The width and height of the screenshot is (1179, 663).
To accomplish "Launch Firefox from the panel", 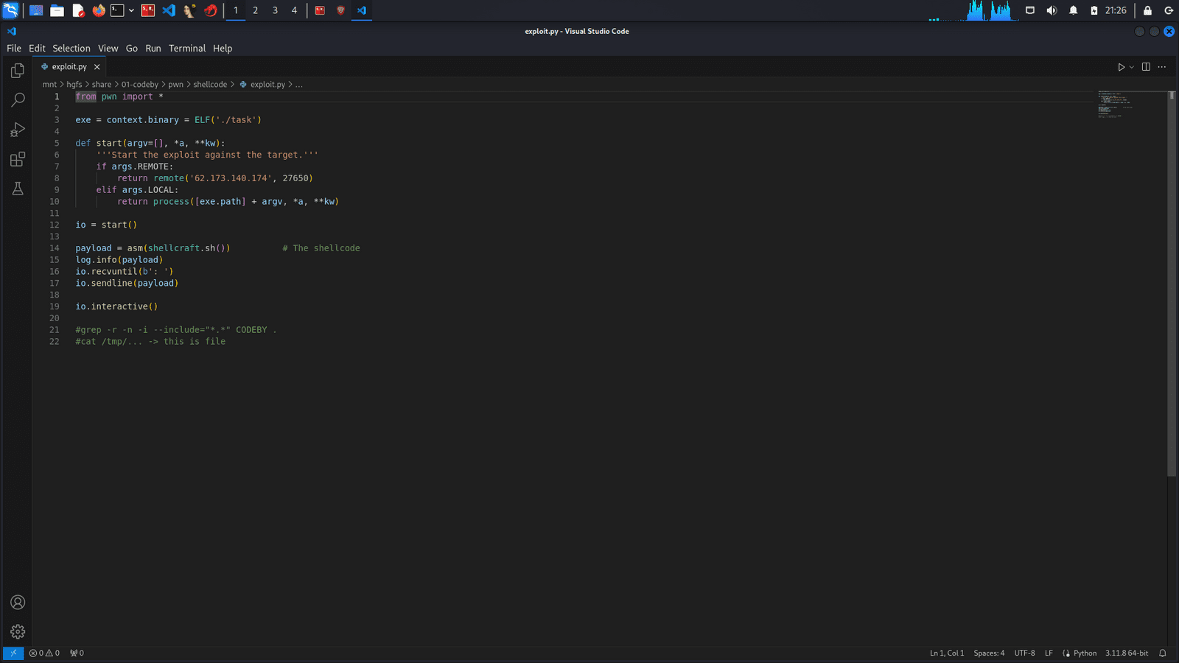I will [99, 10].
